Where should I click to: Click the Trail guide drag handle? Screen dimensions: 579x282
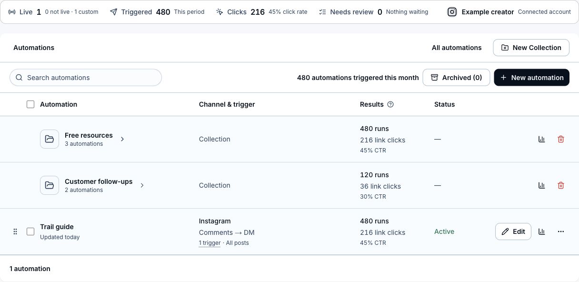(x=15, y=232)
